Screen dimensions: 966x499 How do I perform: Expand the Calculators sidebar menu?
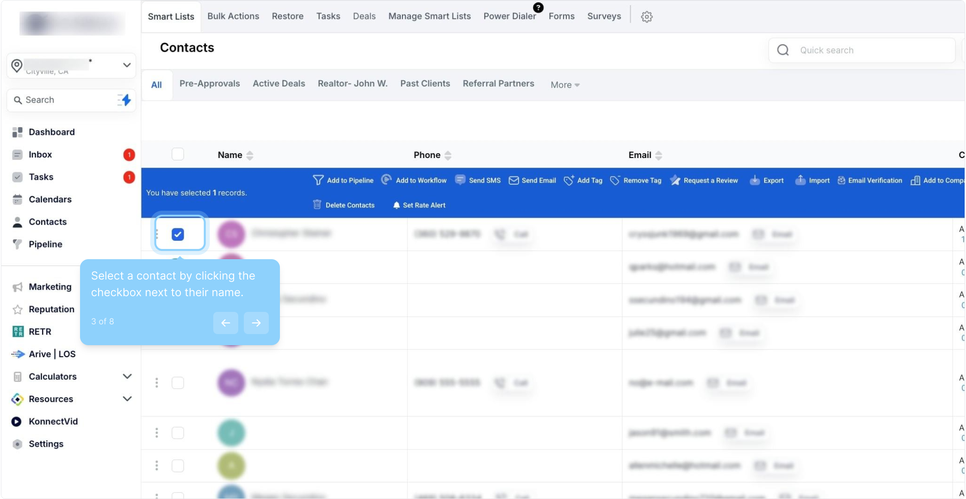coord(127,377)
